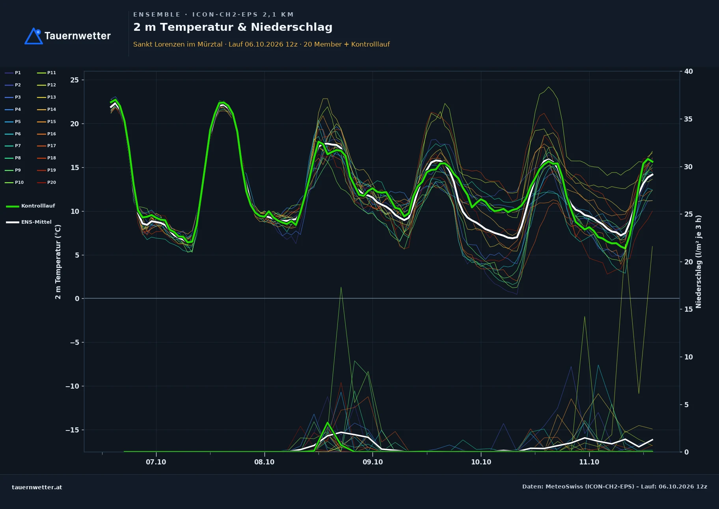Screen dimensions: 719x509
Task: Click the 40 value on precipitation axis
Action: (x=688, y=71)
